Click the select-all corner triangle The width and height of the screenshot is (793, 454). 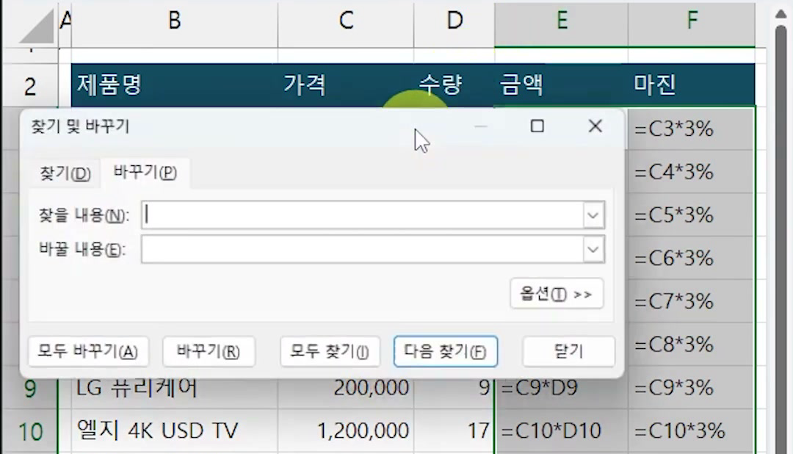[x=35, y=25]
